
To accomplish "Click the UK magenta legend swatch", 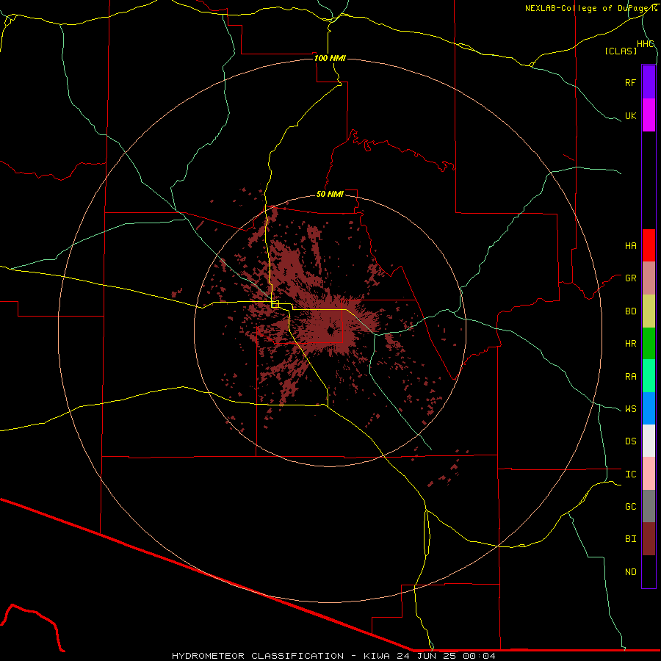I will point(649,115).
